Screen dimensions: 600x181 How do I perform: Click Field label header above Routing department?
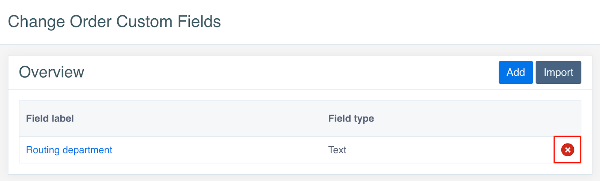(50, 118)
